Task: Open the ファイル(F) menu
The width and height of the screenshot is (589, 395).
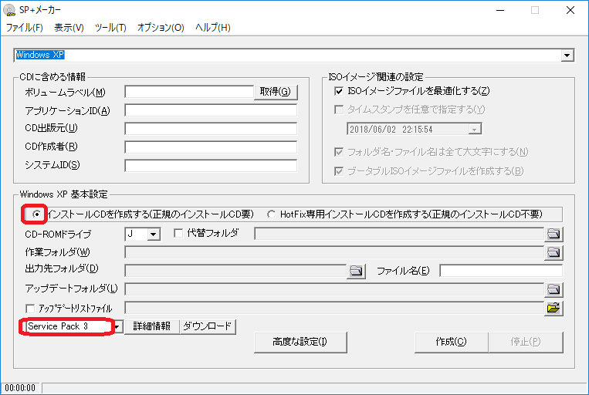Action: (25, 28)
